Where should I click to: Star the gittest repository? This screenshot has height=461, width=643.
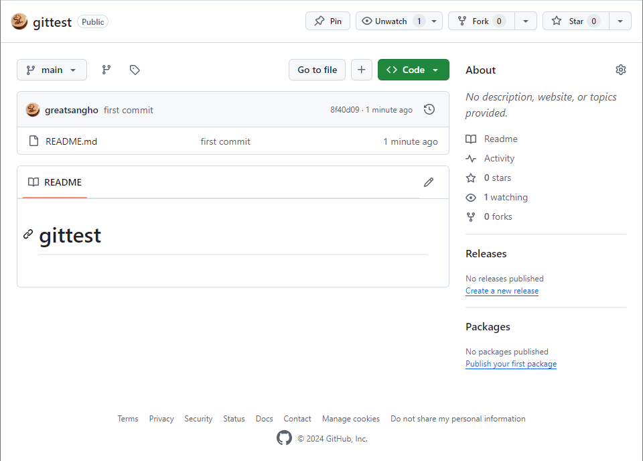click(576, 21)
